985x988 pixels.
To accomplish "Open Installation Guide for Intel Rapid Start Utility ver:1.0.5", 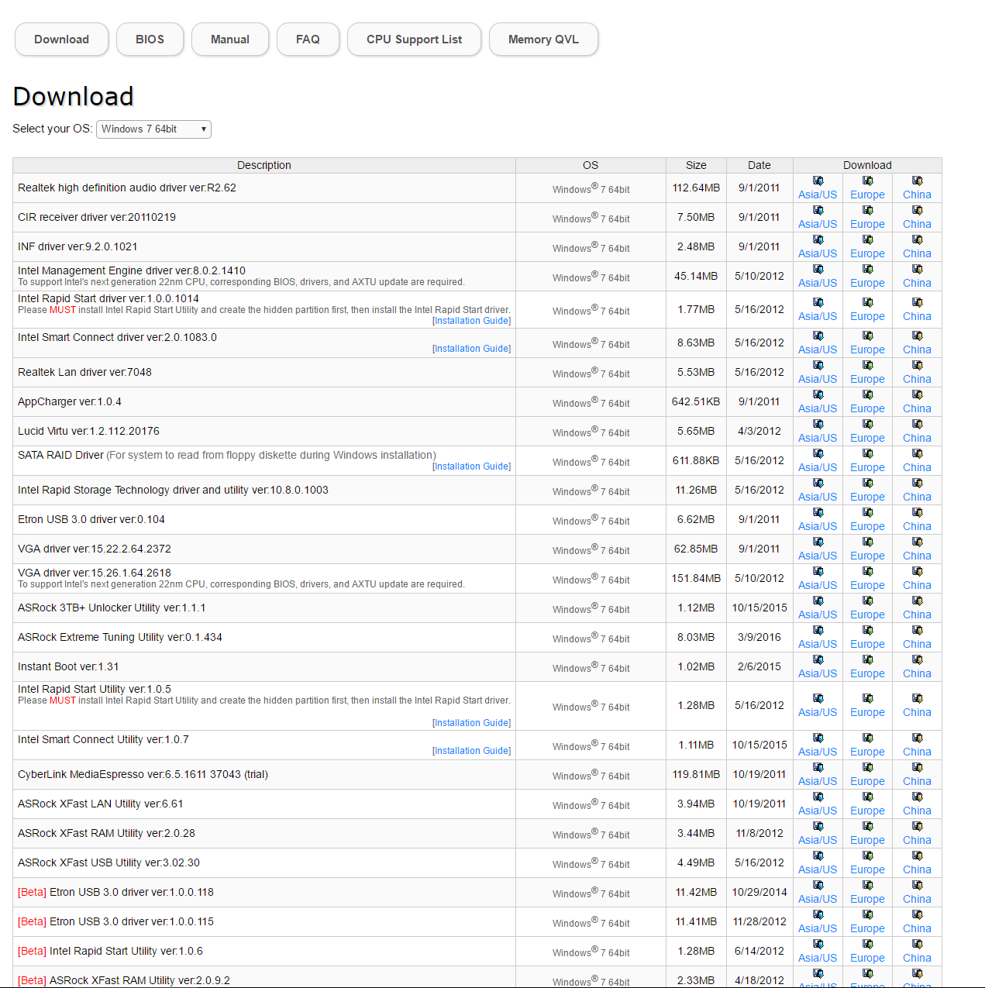I will [x=472, y=723].
